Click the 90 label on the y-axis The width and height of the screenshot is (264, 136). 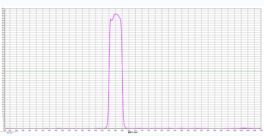[3, 21]
